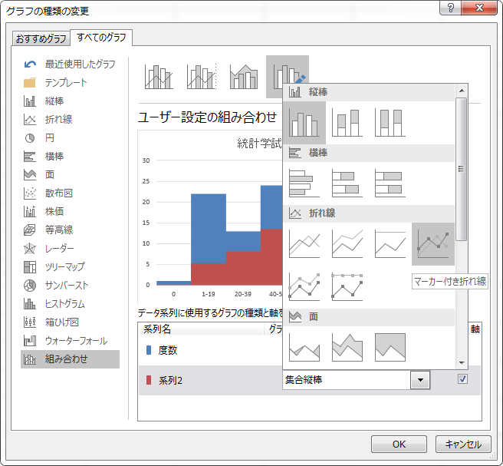This screenshot has width=503, height=466.
Task: Open the ヒストグラム chart category
Action: point(70,304)
